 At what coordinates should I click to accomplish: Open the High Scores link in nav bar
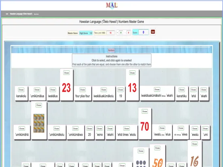(x=36, y=14)
